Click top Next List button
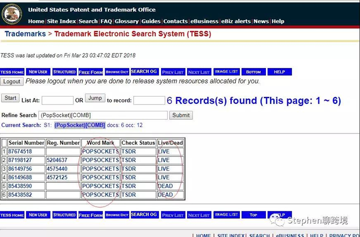360x237 pixels. [199, 72]
